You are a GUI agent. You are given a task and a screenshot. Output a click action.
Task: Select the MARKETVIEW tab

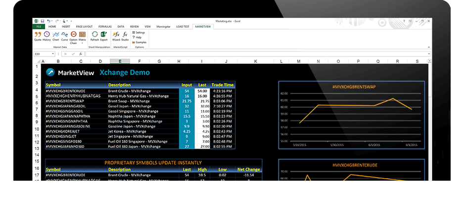[x=203, y=26]
